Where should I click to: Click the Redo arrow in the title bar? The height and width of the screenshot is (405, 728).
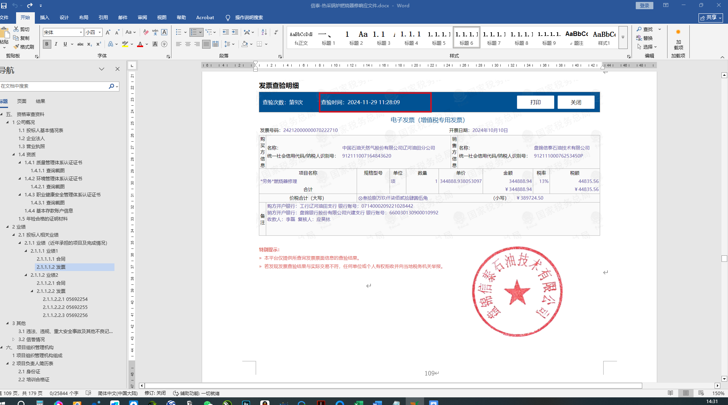point(29,5)
